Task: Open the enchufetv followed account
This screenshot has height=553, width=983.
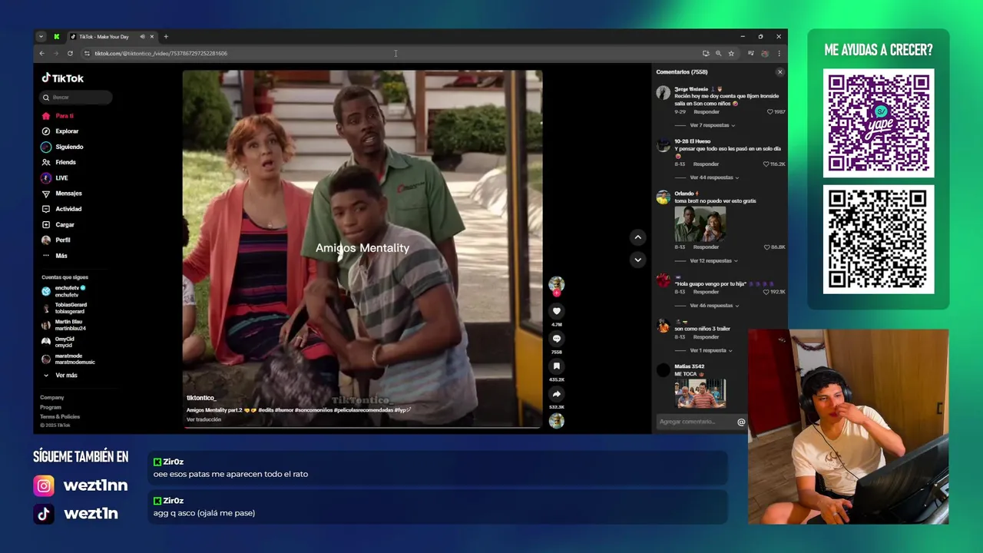Action: click(x=65, y=291)
